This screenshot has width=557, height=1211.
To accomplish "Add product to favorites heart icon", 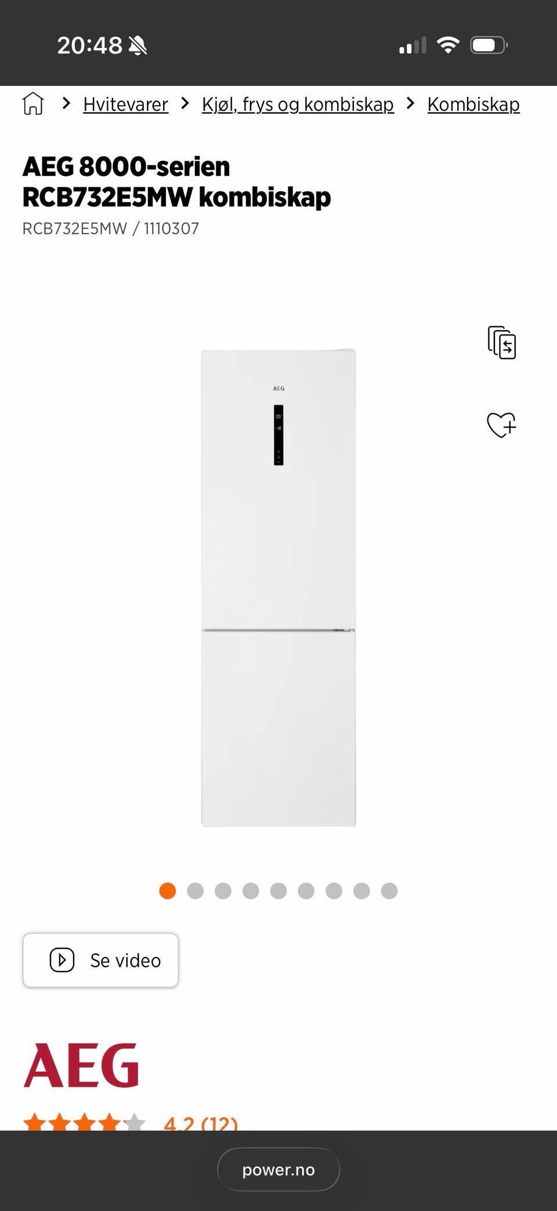I will (501, 425).
